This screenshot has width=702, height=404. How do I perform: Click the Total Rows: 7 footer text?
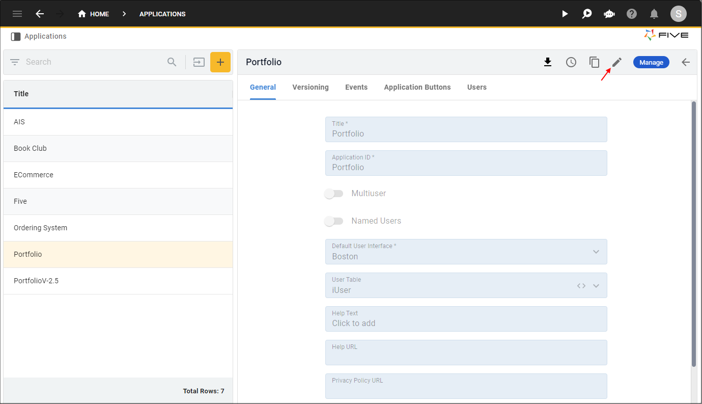coord(204,391)
